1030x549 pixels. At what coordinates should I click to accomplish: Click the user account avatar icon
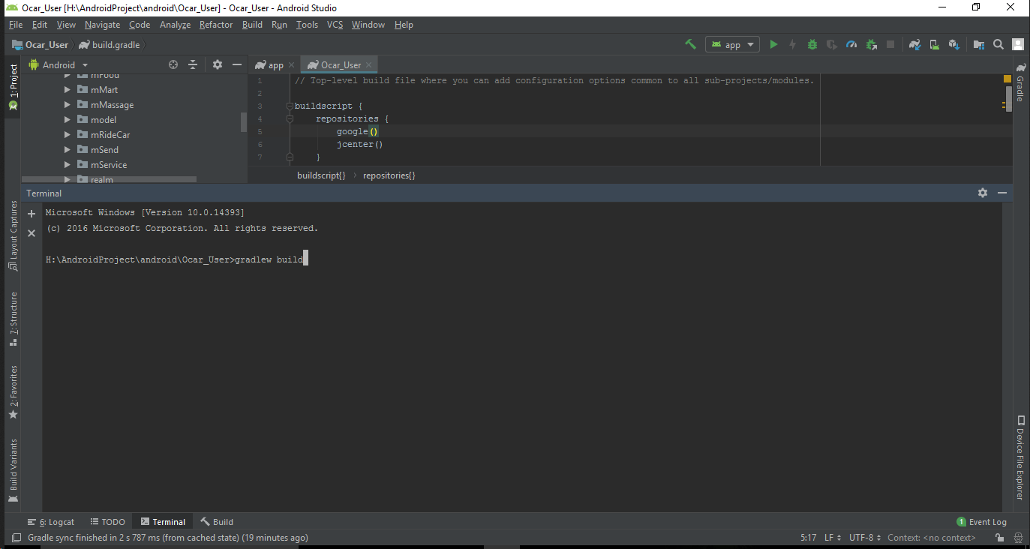pos(1018,44)
